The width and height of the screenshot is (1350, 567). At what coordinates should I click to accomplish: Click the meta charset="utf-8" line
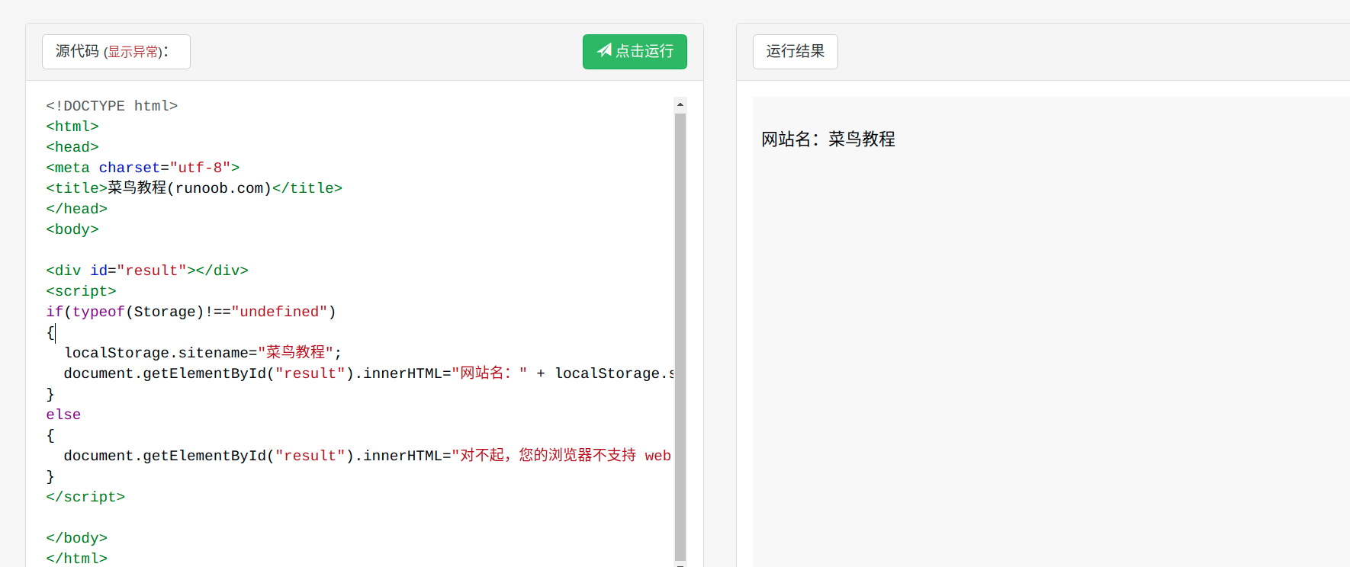pos(143,168)
